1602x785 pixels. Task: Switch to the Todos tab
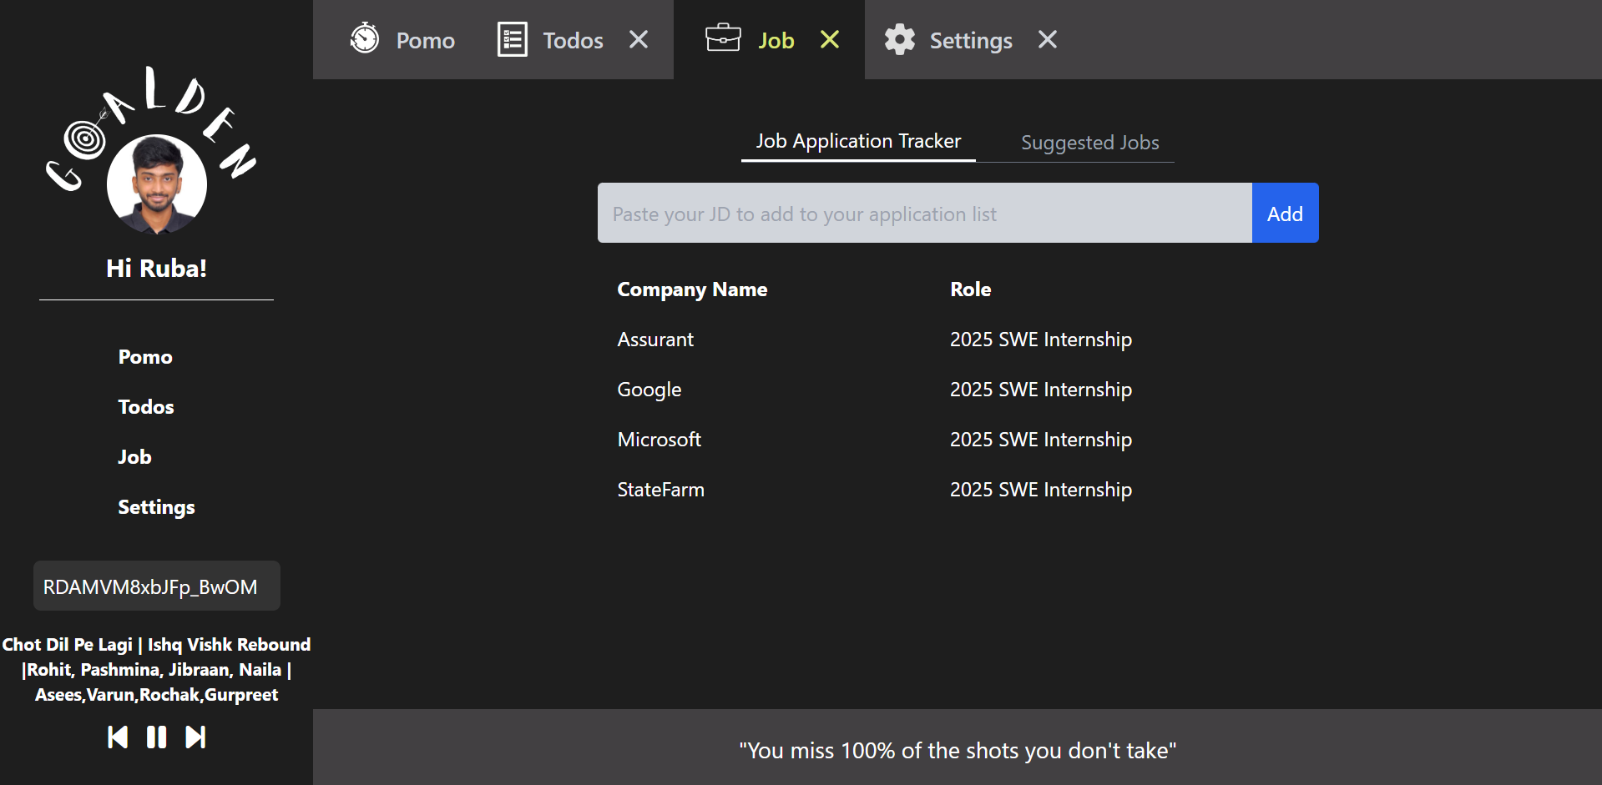pyautogui.click(x=573, y=40)
